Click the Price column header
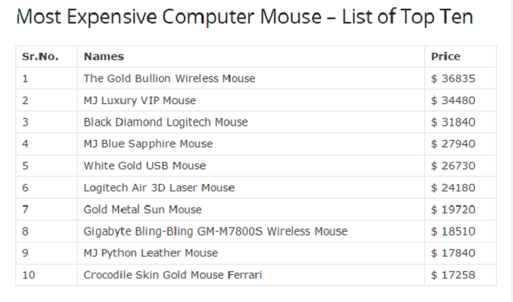513x302 pixels. 446,56
